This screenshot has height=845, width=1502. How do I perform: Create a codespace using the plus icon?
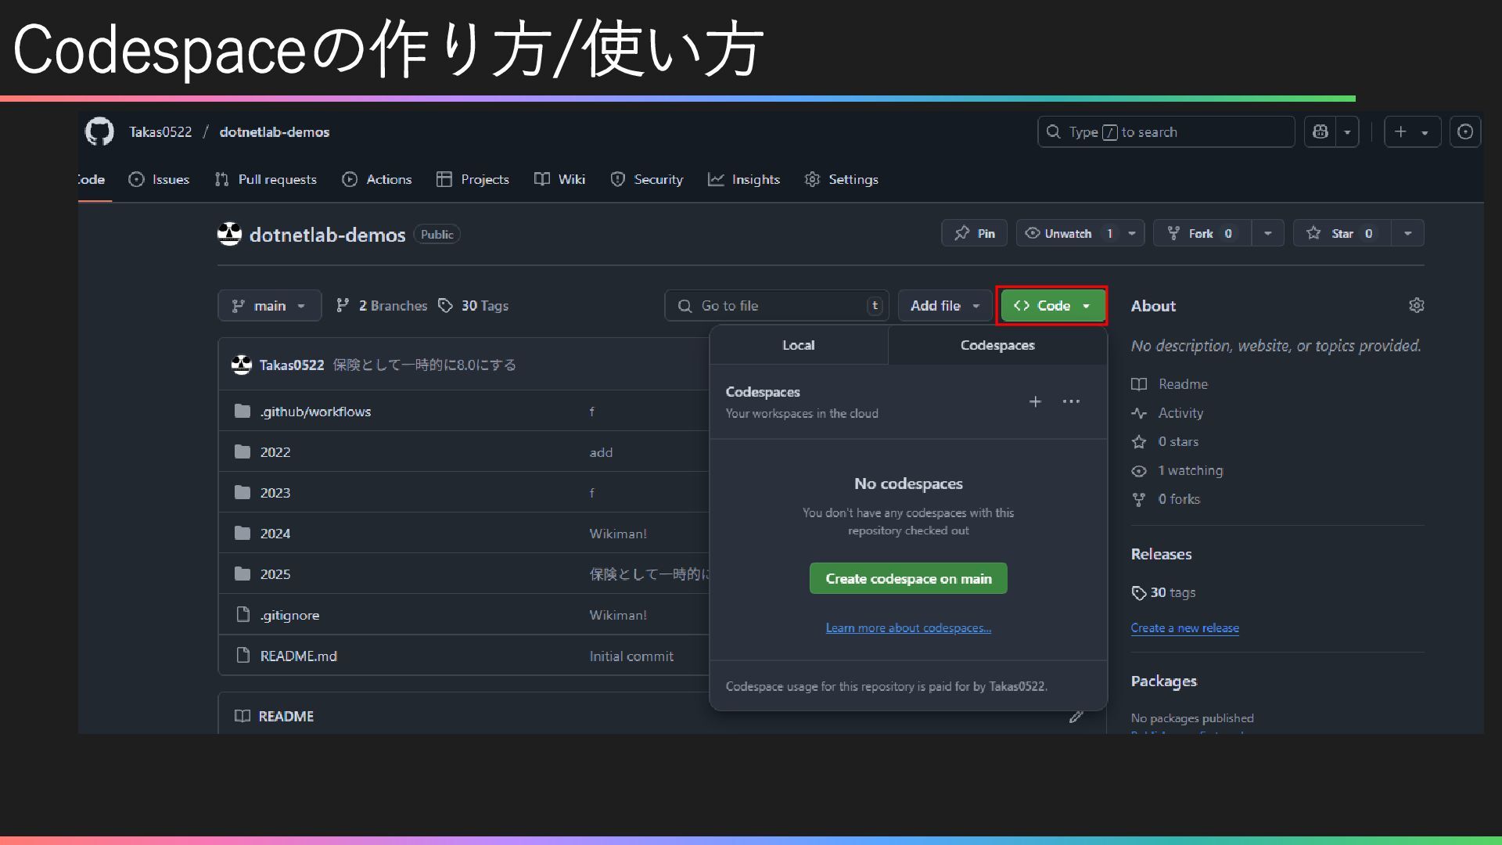pyautogui.click(x=1035, y=401)
